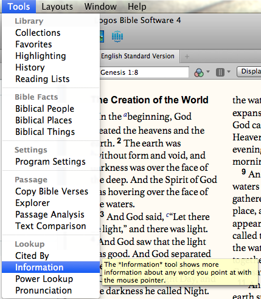The width and height of the screenshot is (261, 299).
Task: Open History from the Library section
Action: (50, 67)
